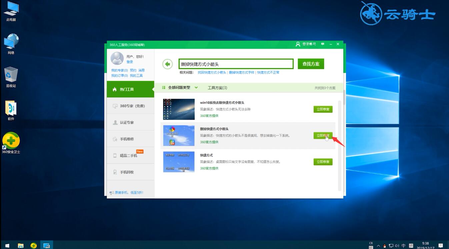Click the 拼 IME mode icon
Screen dimensions: 449x249
click(411, 246)
